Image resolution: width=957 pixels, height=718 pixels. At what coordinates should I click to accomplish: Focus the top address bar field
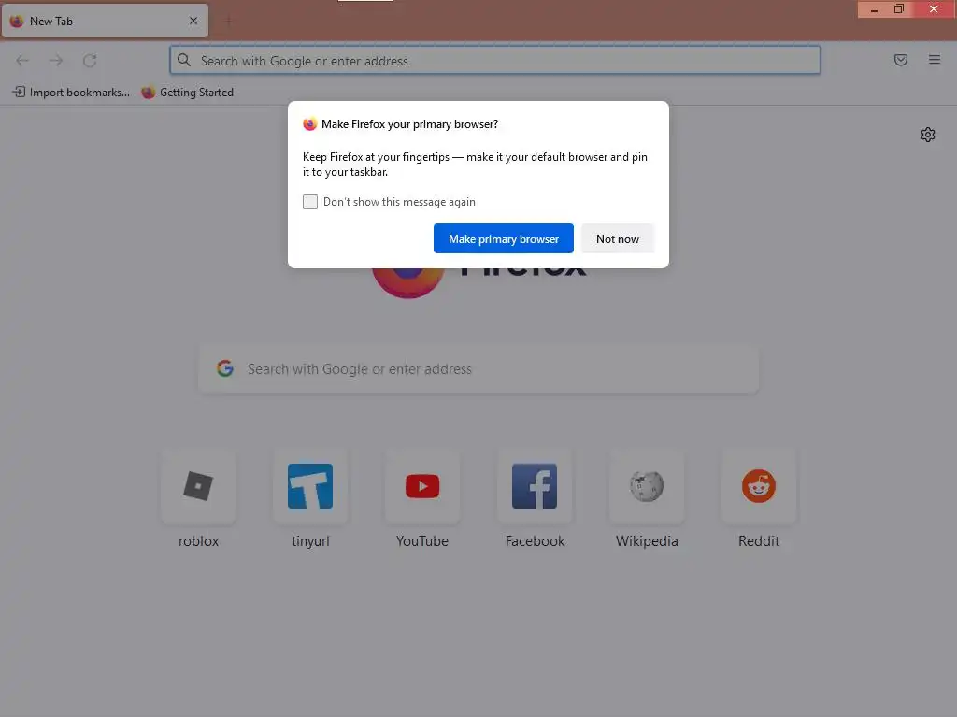(495, 60)
